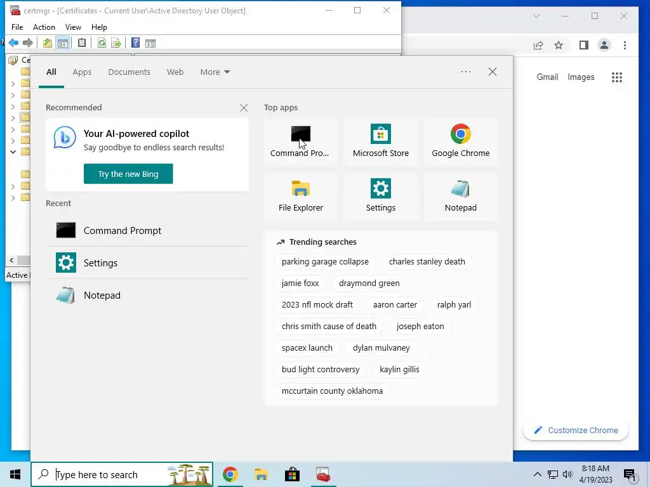Show hidden icons tray chevron
The image size is (650, 487).
(x=537, y=474)
